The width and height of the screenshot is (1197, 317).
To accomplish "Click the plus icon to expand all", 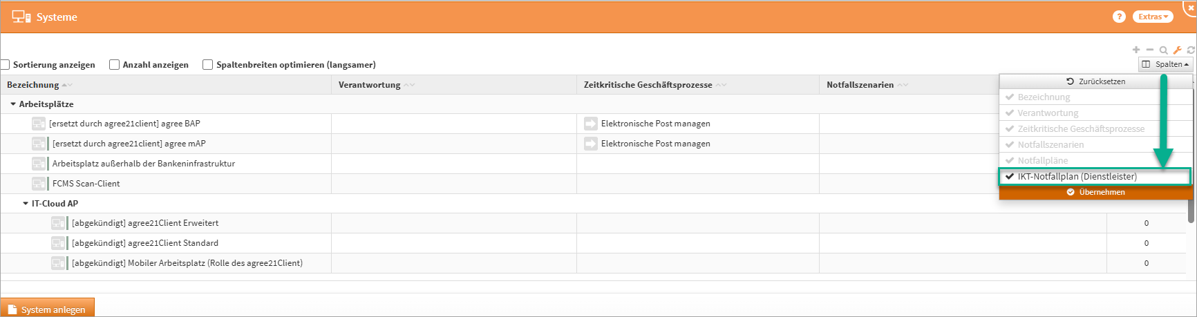I will pos(1136,50).
